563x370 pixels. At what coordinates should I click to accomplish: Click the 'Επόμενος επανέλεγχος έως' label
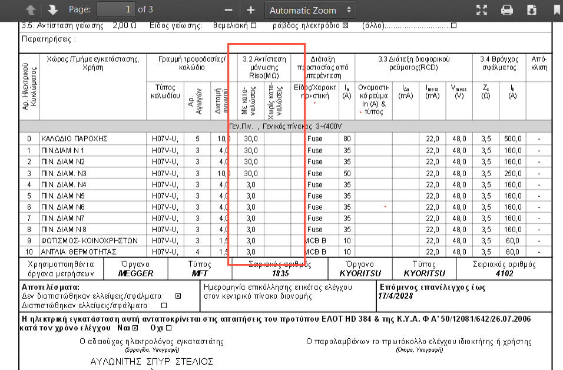433,287
